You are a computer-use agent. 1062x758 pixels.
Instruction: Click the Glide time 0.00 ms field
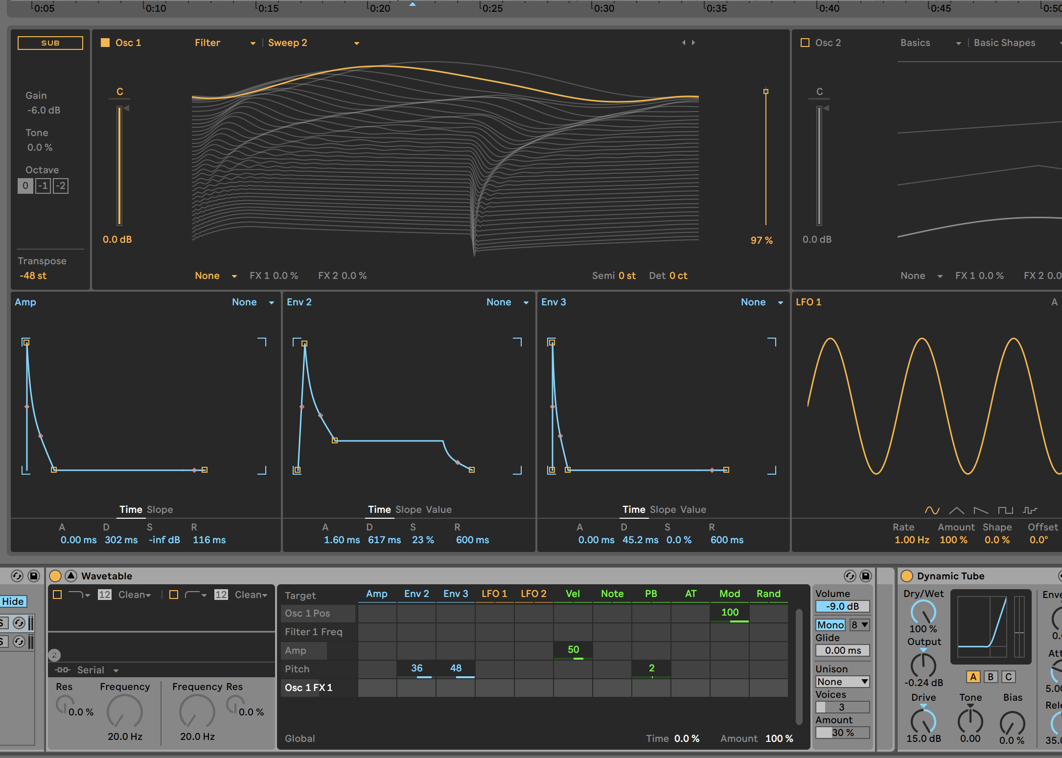842,650
